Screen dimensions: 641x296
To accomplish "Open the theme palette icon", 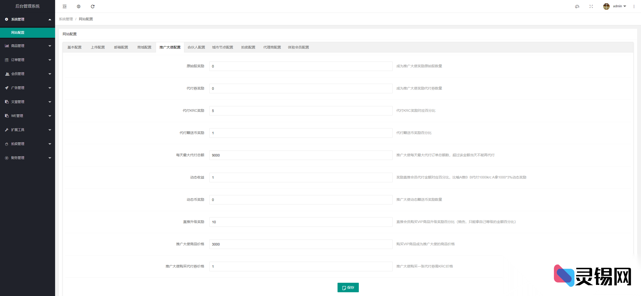I will pos(577,6).
